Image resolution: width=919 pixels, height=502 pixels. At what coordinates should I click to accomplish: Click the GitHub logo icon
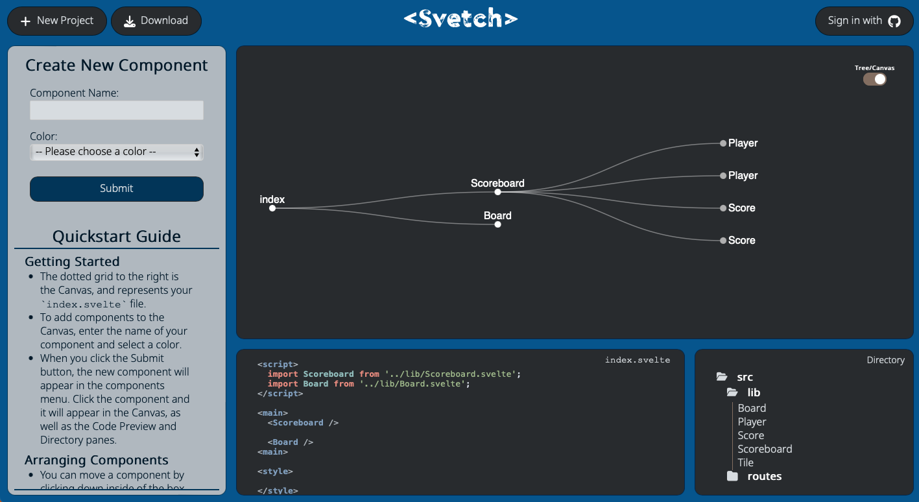[894, 21]
